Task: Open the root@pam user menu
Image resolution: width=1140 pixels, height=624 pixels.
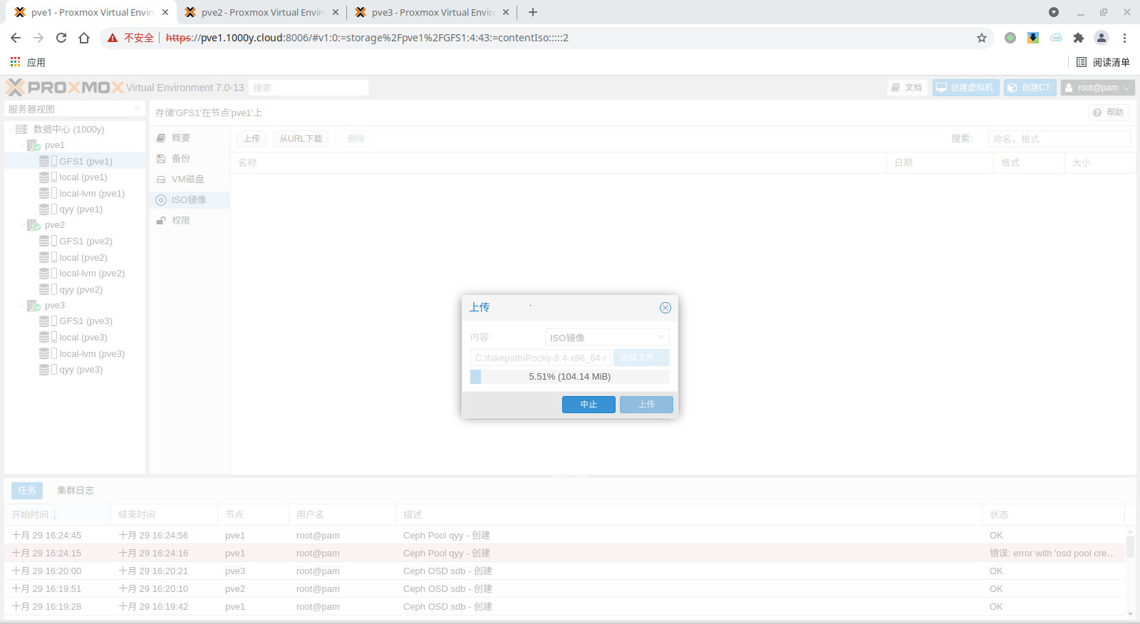Action: point(1097,88)
